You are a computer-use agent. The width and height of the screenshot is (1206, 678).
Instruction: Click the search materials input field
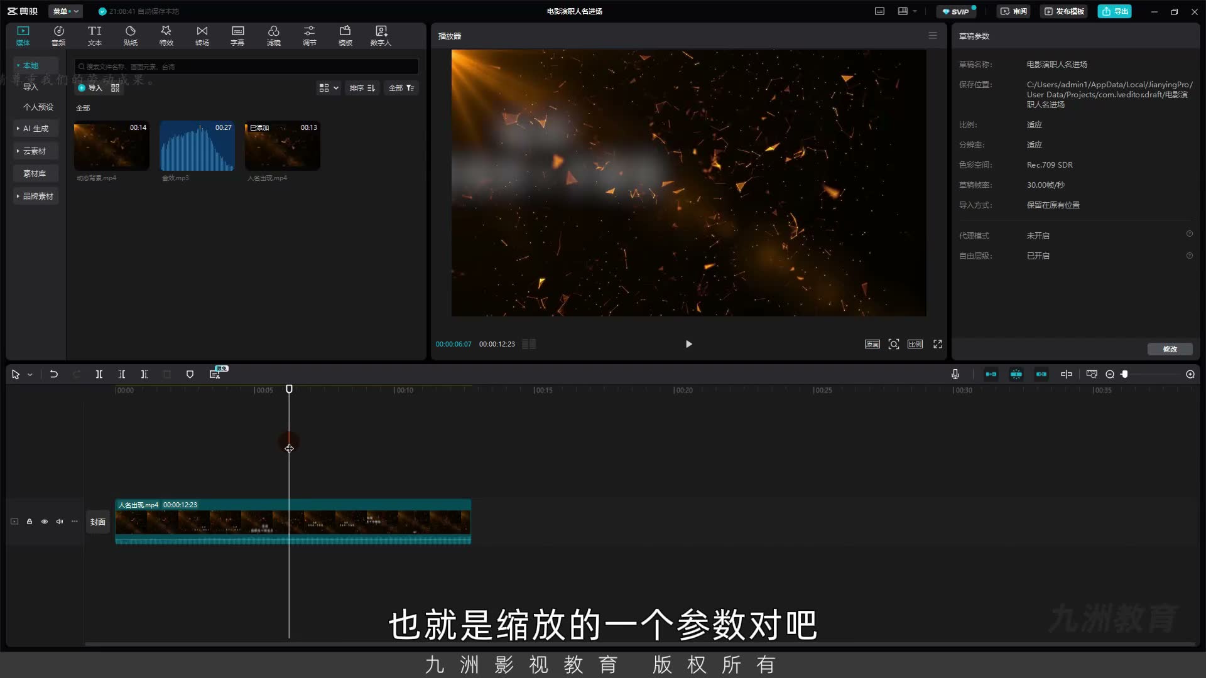pyautogui.click(x=246, y=67)
